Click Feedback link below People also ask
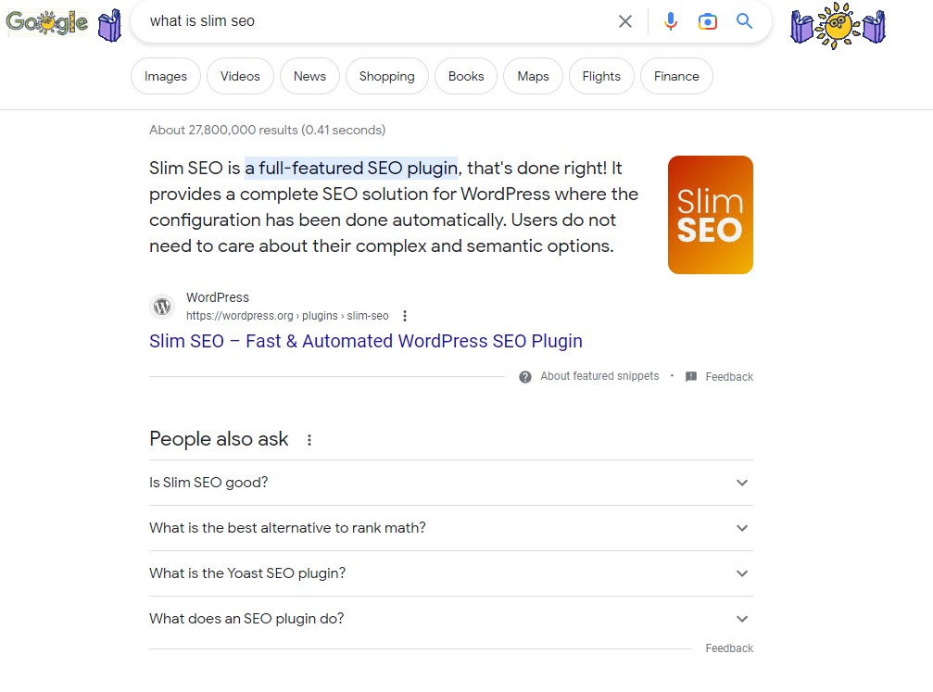This screenshot has height=692, width=933. click(x=729, y=648)
